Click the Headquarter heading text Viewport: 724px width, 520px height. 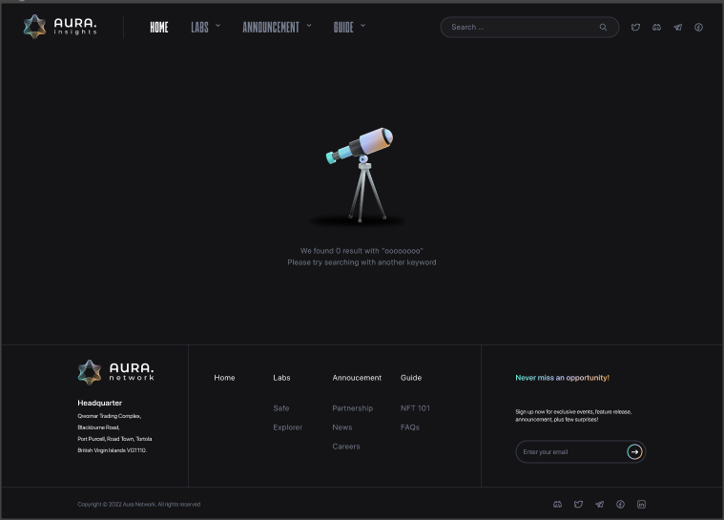(100, 403)
